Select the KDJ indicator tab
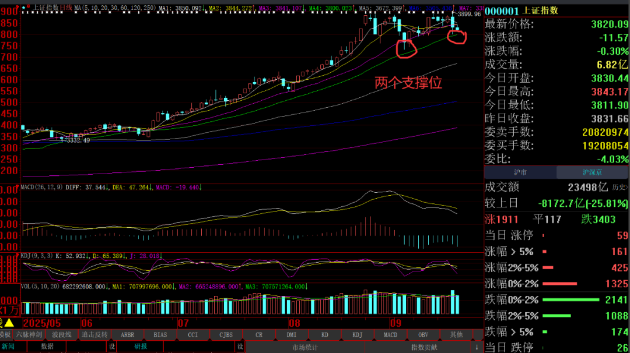Image resolution: width=630 pixels, height=353 pixels. click(357, 334)
